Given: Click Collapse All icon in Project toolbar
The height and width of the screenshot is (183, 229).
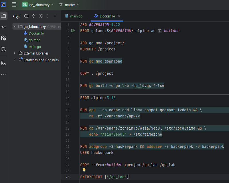Looking at the screenshot, I should (x=40, y=16).
